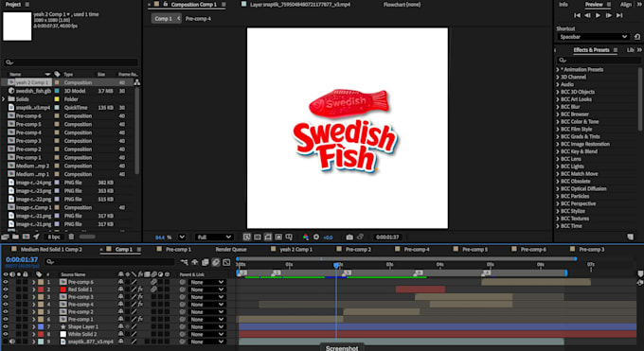644x351 pixels.
Task: Toggle Frame Blending enable icon in timeline
Action: point(205,262)
